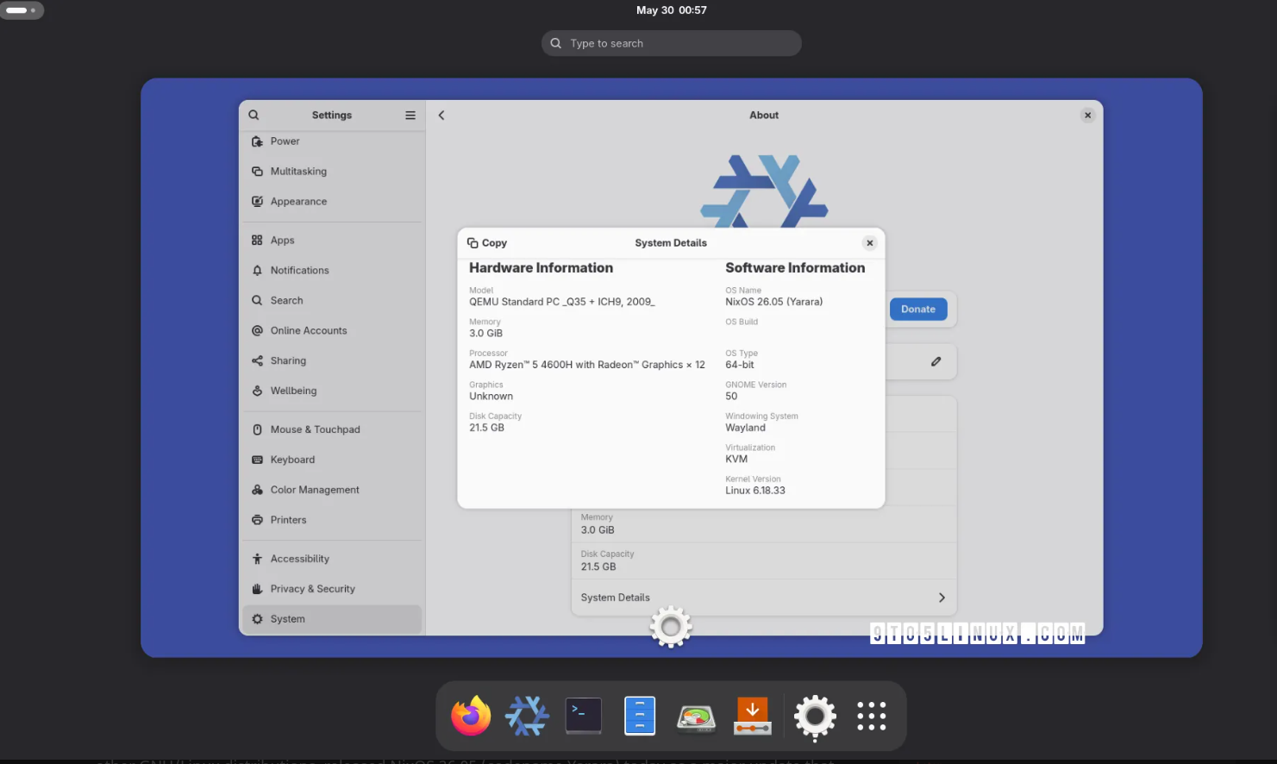Close the System Details dialog

870,243
